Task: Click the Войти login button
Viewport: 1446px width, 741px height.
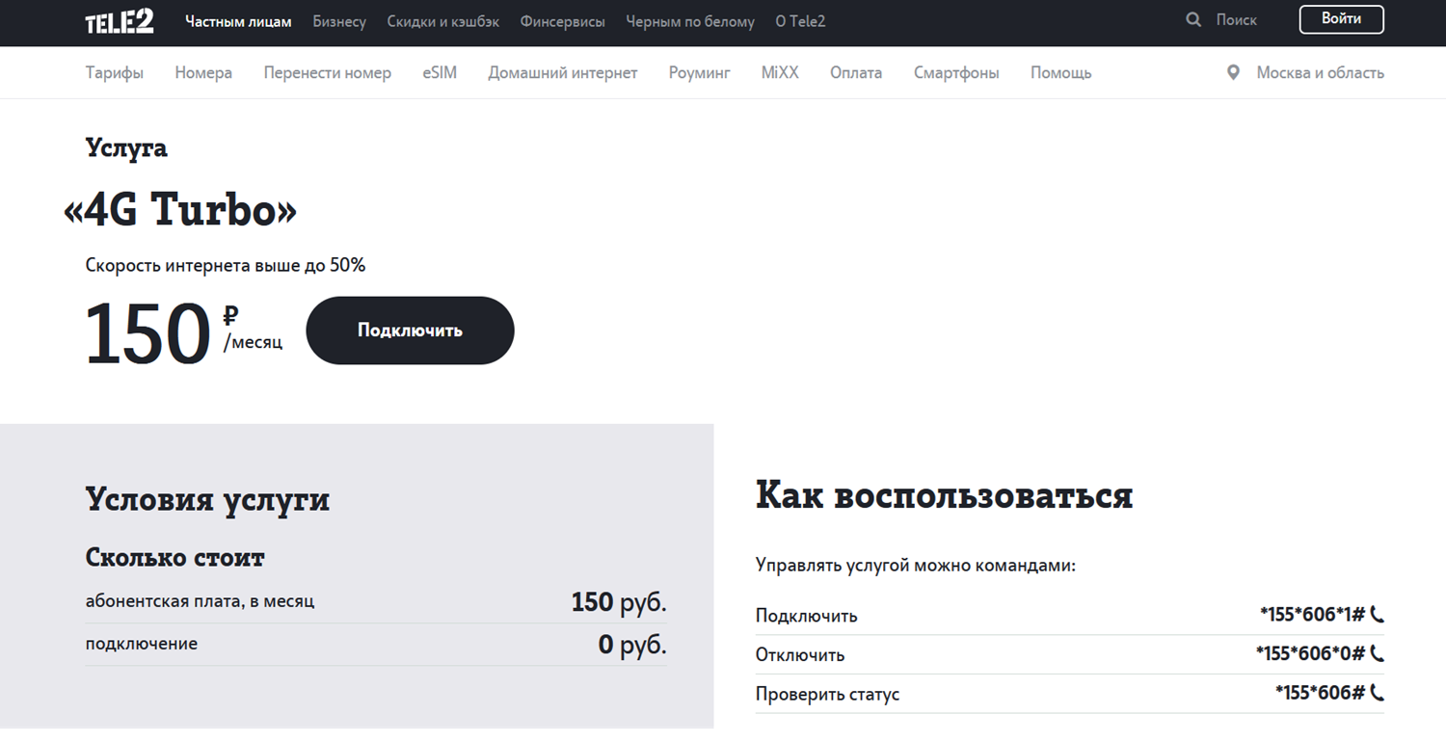Action: pyautogui.click(x=1341, y=19)
